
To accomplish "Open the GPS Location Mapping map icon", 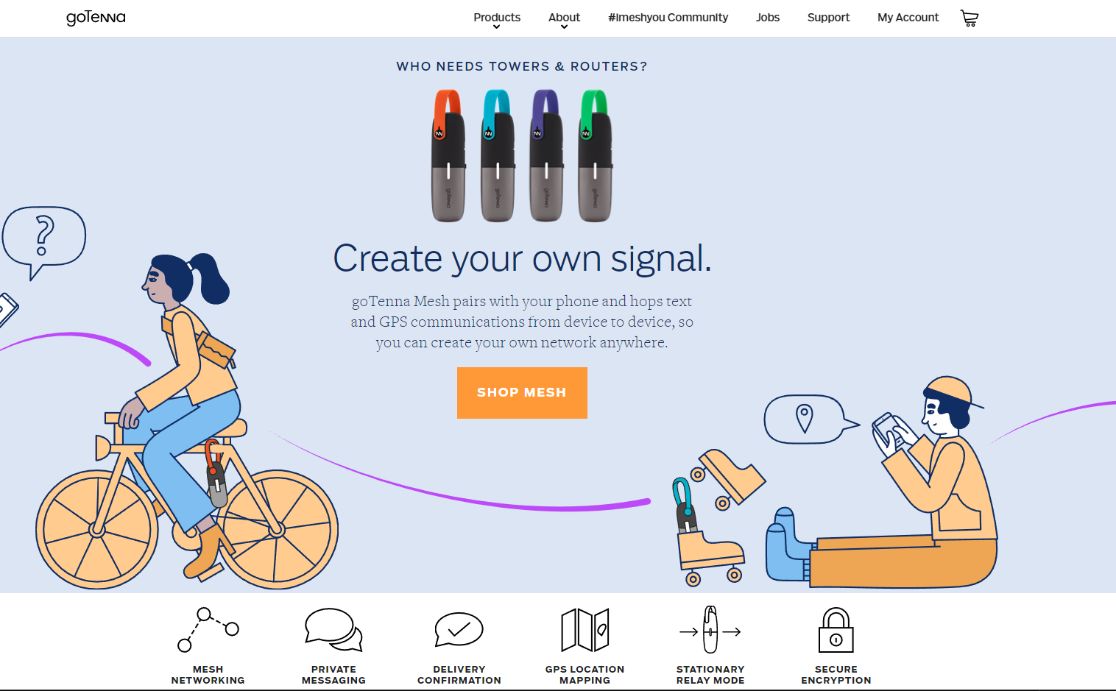I will [585, 629].
